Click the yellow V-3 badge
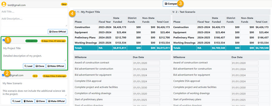This screenshot has width=272, height=106. (x=35, y=76)
